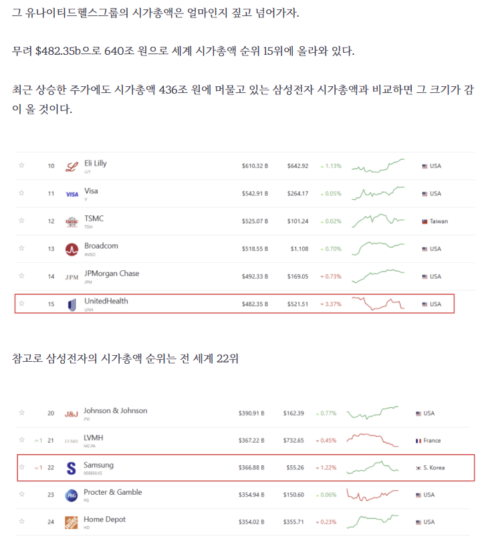Open the LVMH company link
484x543 pixels.
tap(93, 438)
